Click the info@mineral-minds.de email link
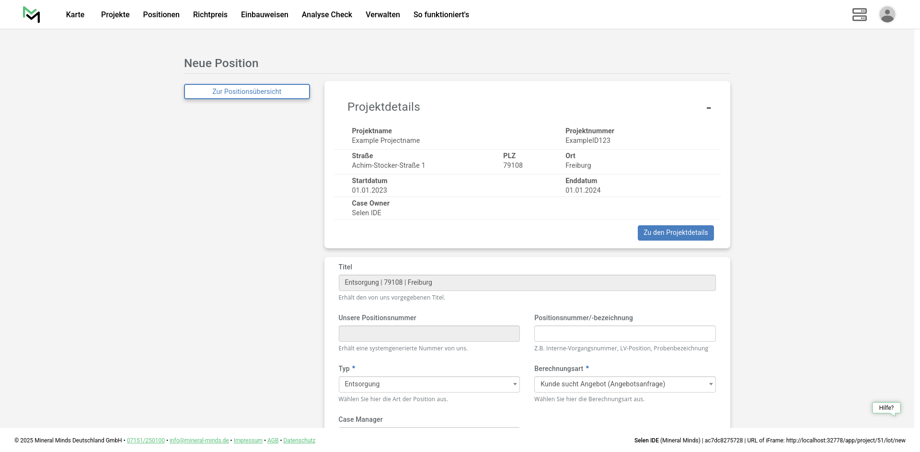 point(199,440)
